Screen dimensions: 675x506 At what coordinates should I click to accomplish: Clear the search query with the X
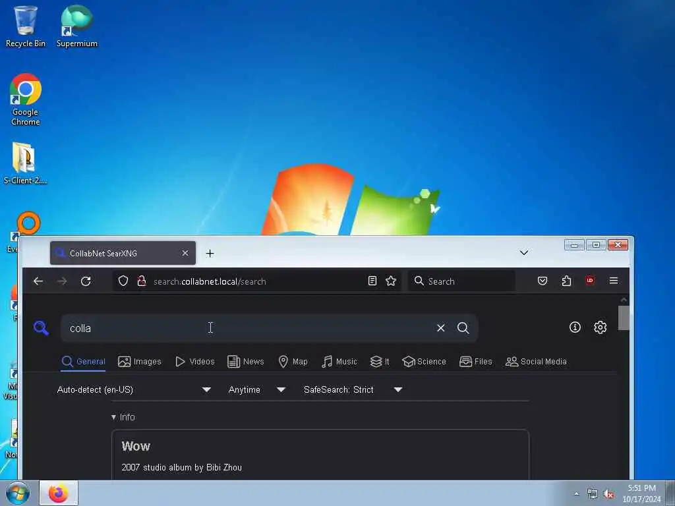click(441, 328)
